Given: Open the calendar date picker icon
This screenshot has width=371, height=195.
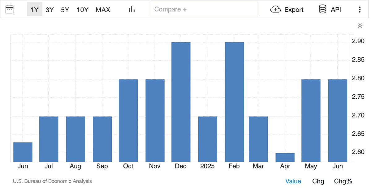Looking at the screenshot, I should point(10,10).
